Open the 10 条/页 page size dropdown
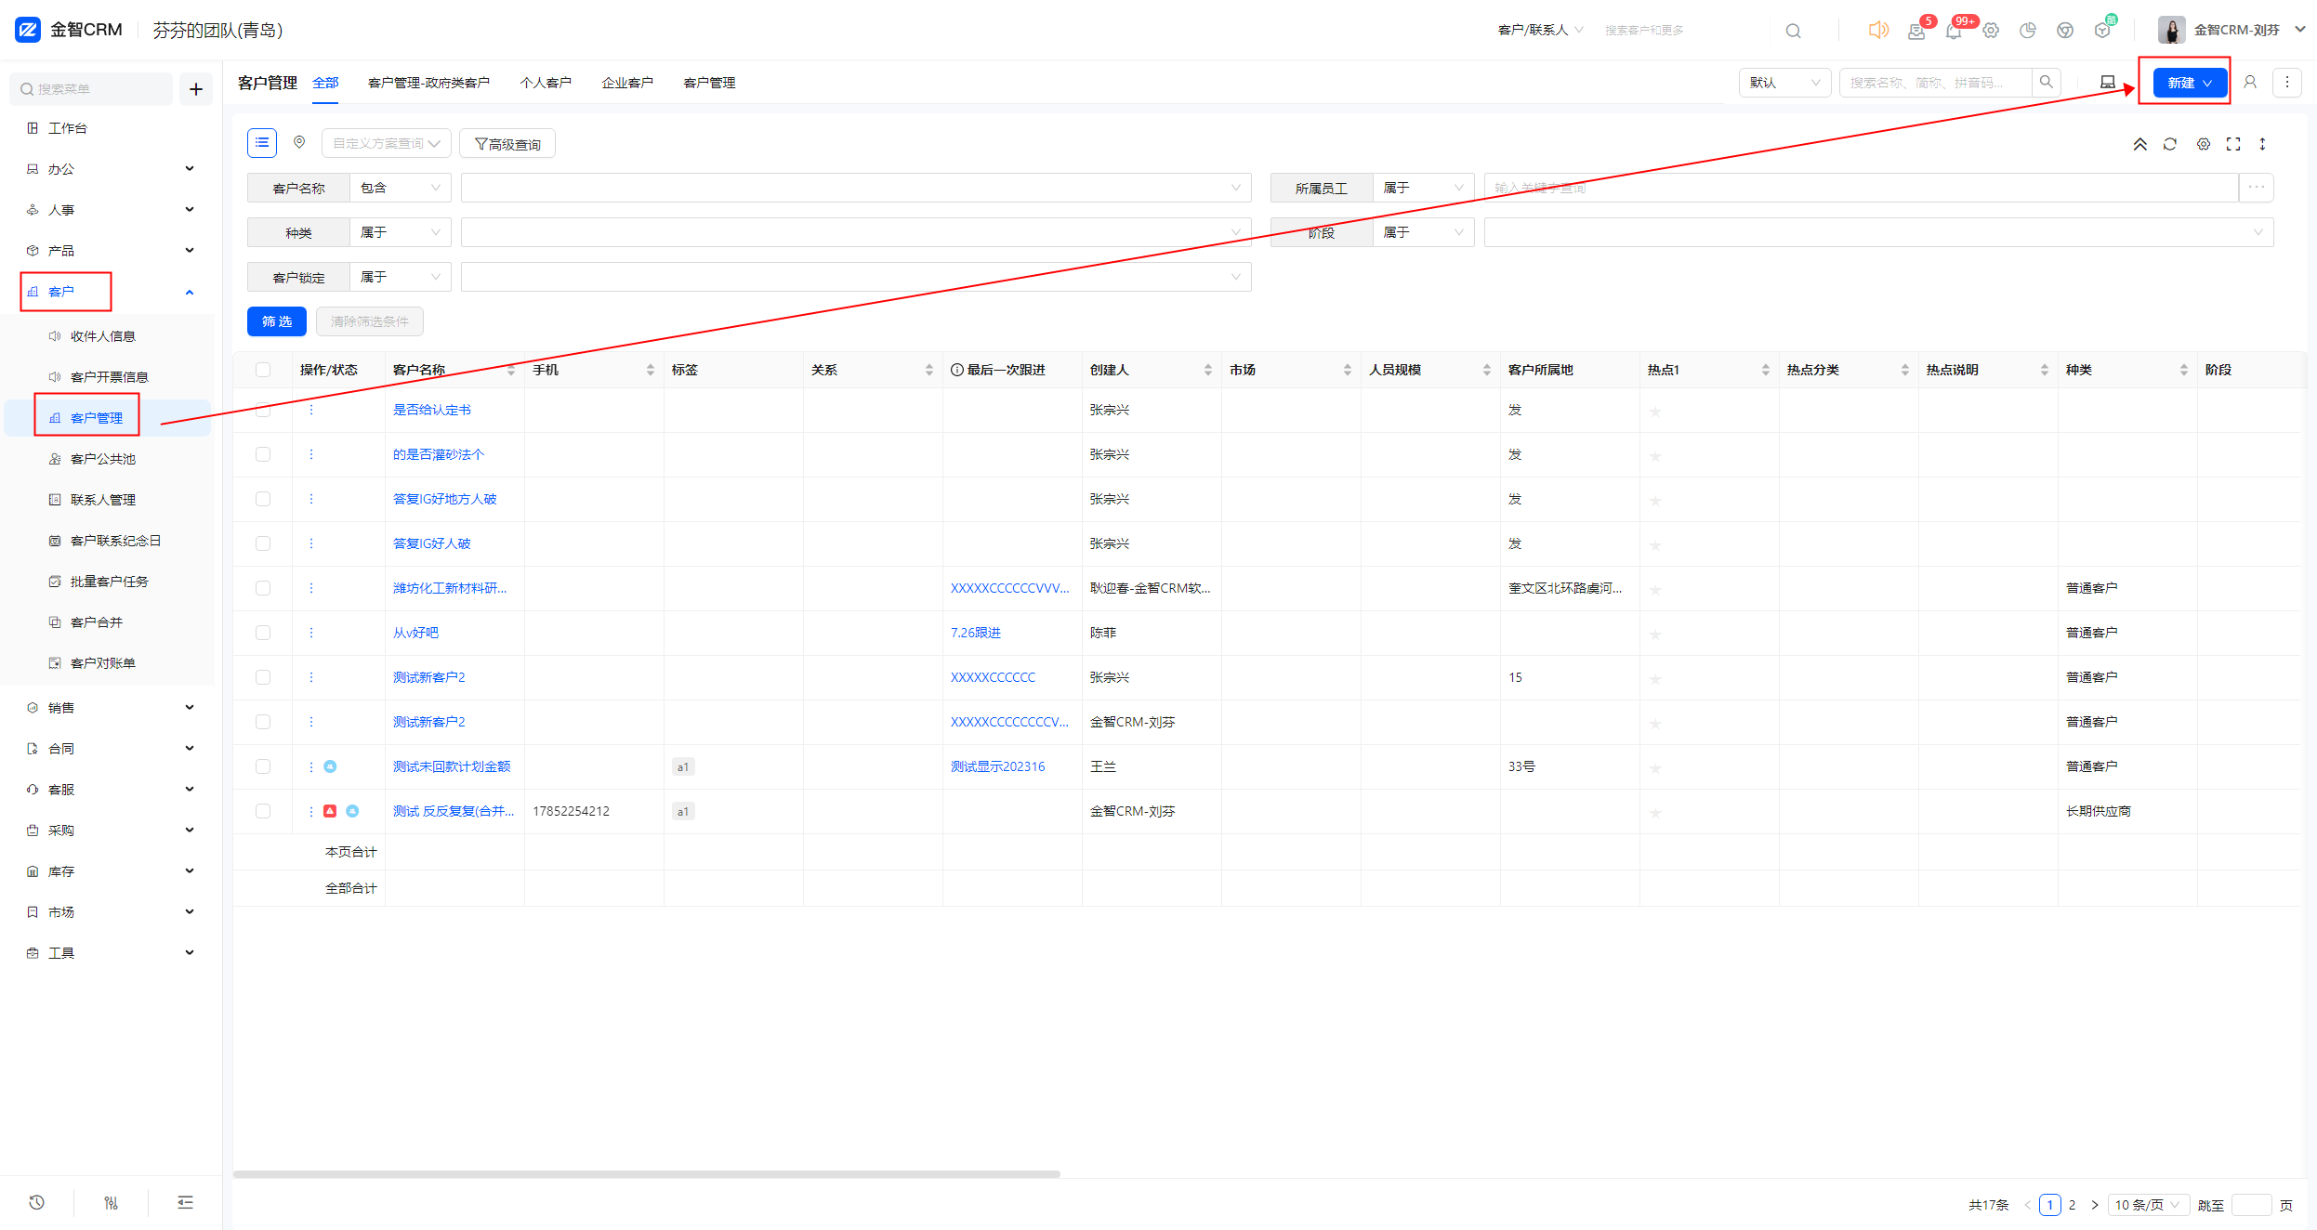Screen dimensions: 2317x1230 [2147, 1205]
